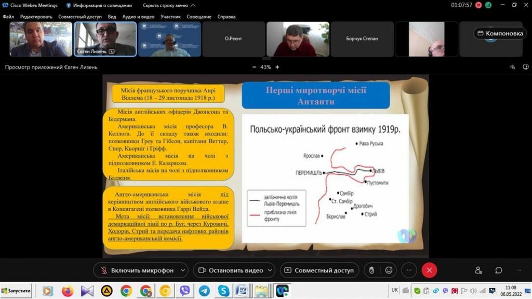Viewport: 532px width, 299px height.
Task: Open the Аудио и видео menu
Action: (x=138, y=17)
